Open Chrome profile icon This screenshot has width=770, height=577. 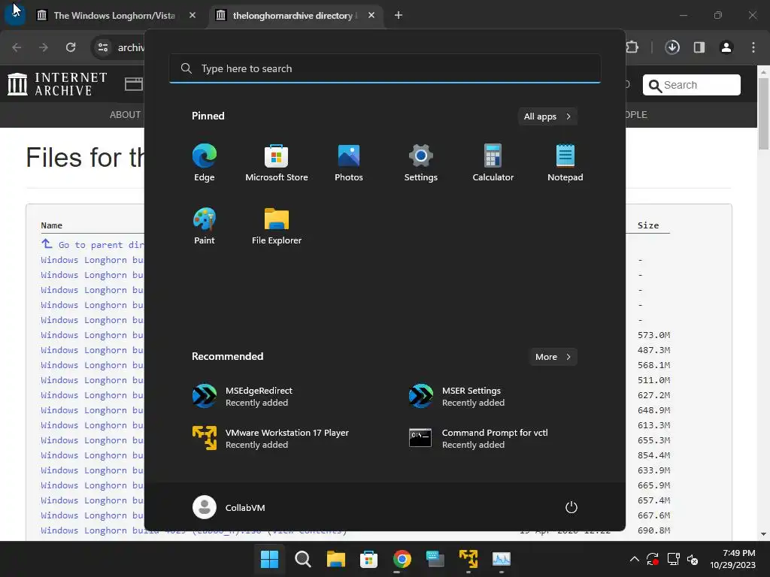click(726, 47)
